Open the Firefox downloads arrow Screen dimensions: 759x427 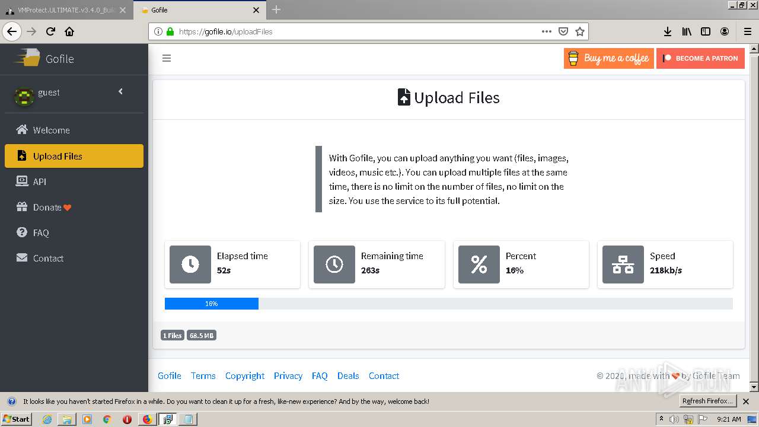pyautogui.click(x=668, y=31)
